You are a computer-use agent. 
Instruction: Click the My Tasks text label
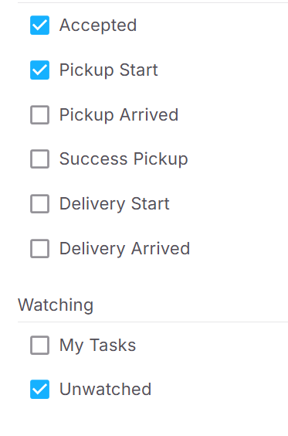click(98, 345)
